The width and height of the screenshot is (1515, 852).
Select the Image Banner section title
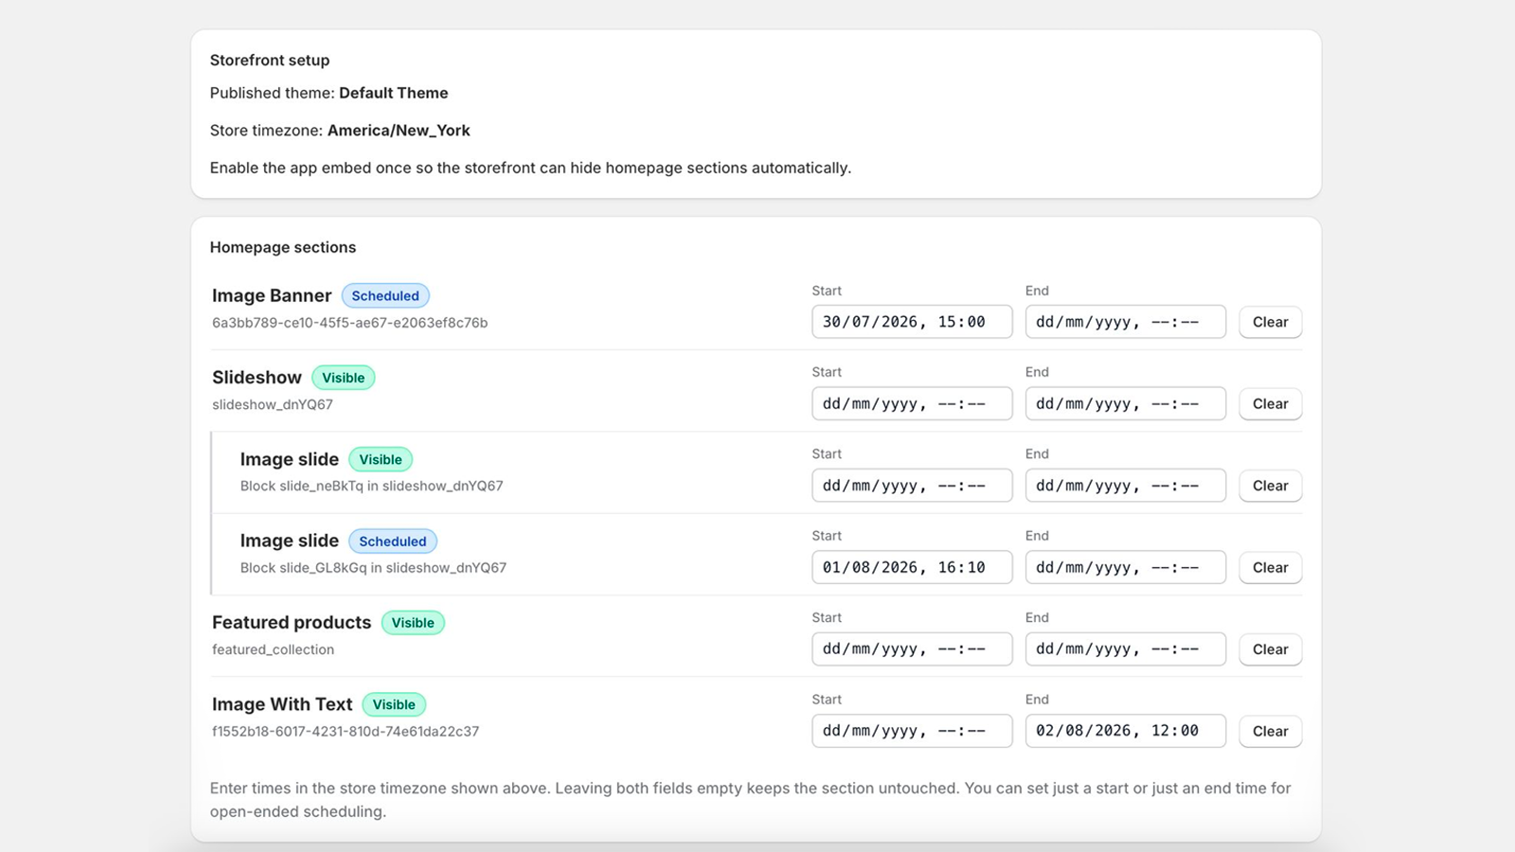272,296
